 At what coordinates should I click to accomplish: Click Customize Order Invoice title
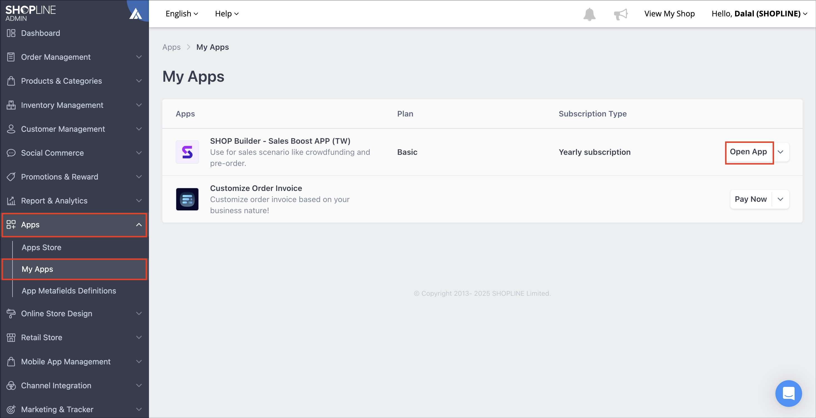tap(256, 188)
